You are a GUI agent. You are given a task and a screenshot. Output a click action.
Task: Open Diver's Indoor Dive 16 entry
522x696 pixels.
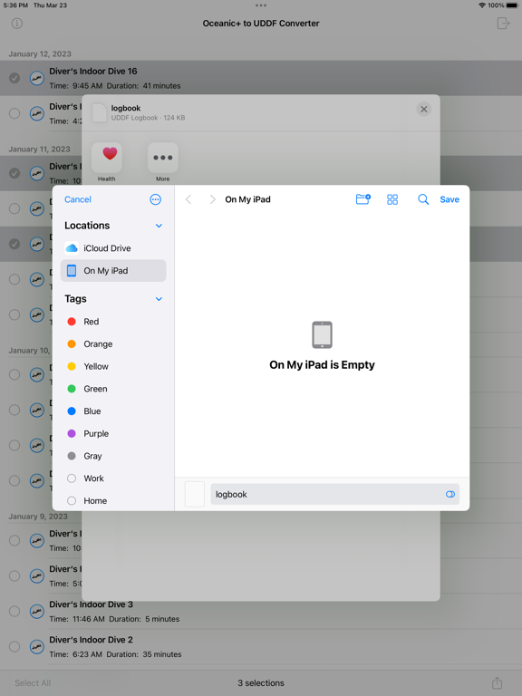pos(261,78)
